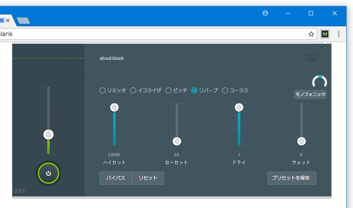This screenshot has height=208, width=353.
Task: Click the about:blank tab title text
Action: pyautogui.click(x=112, y=59)
